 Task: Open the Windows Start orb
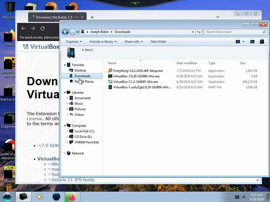click(7, 197)
